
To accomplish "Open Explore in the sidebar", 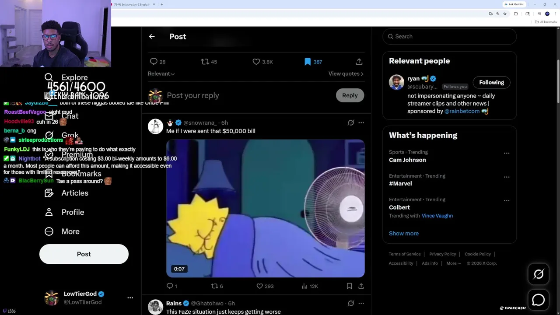I will (66, 77).
